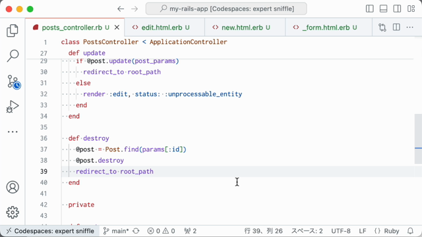The height and width of the screenshot is (237, 422).
Task: Click the main* branch status item
Action: [116, 231]
